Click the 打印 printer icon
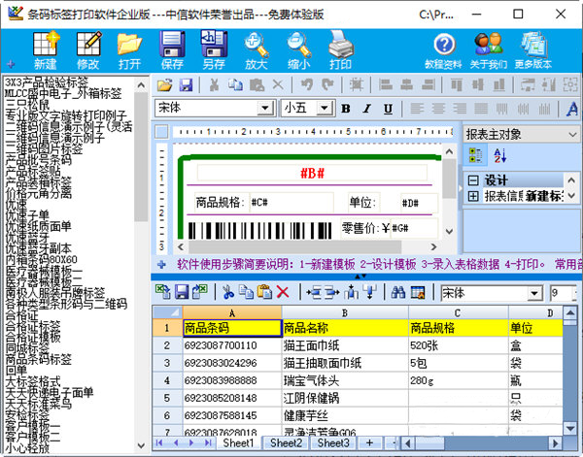 pos(341,50)
